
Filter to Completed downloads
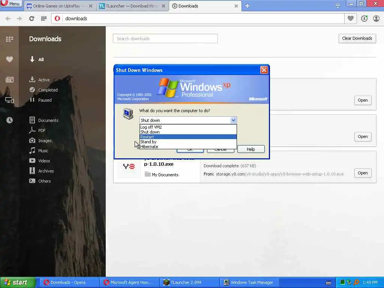pos(43,90)
